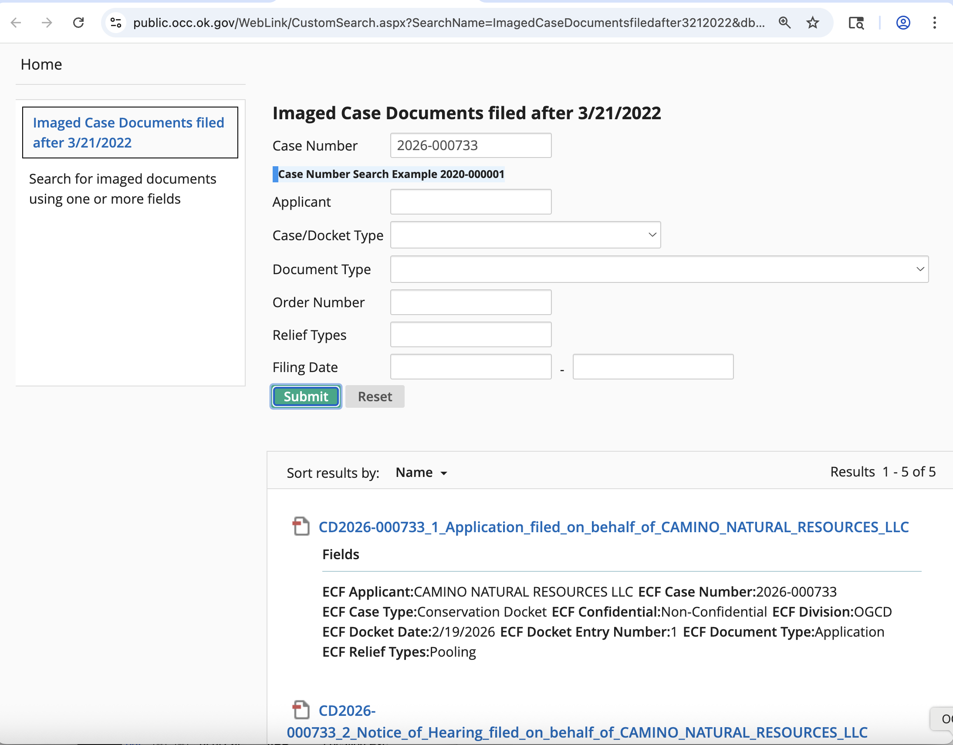Click the browser back arrow icon
The height and width of the screenshot is (745, 953).
point(16,23)
